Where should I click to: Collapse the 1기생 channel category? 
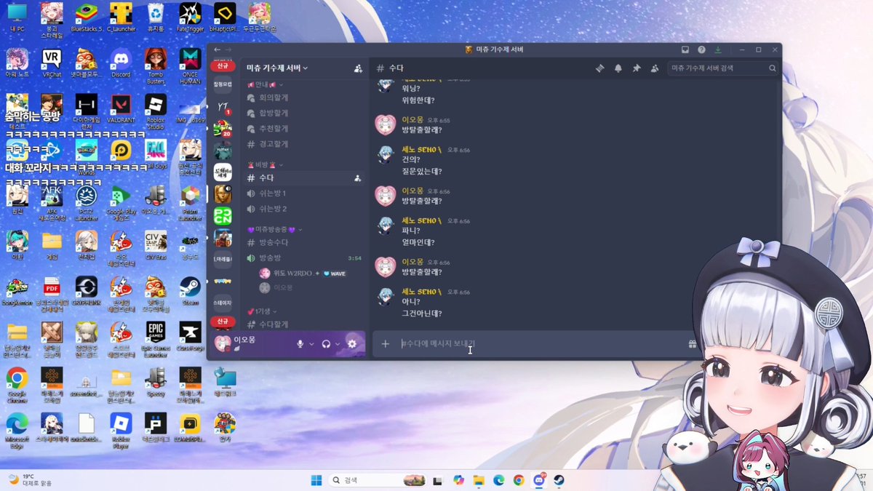point(263,311)
